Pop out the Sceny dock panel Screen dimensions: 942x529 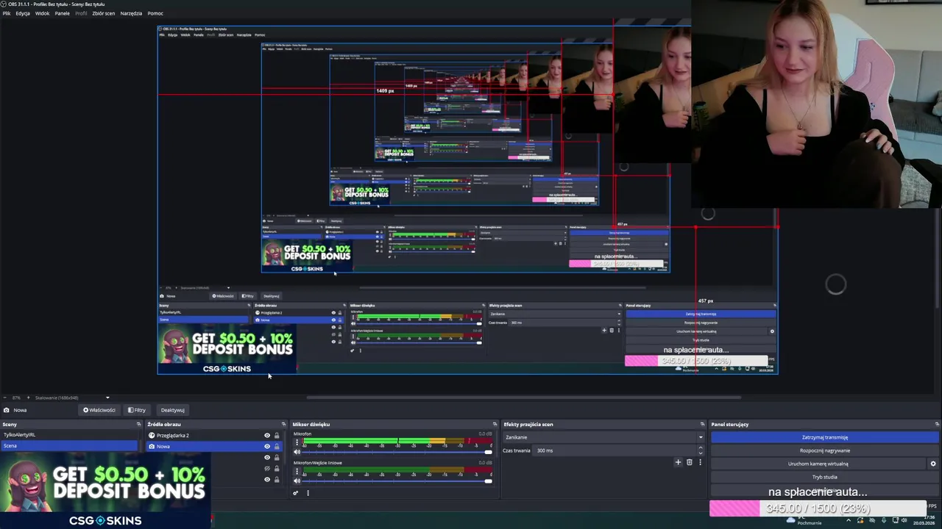click(138, 424)
